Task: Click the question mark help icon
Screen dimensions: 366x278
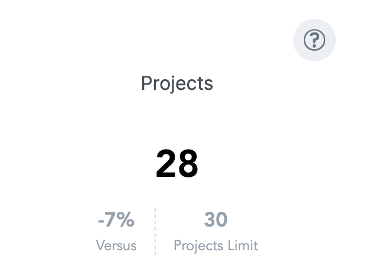Action: 314,40
